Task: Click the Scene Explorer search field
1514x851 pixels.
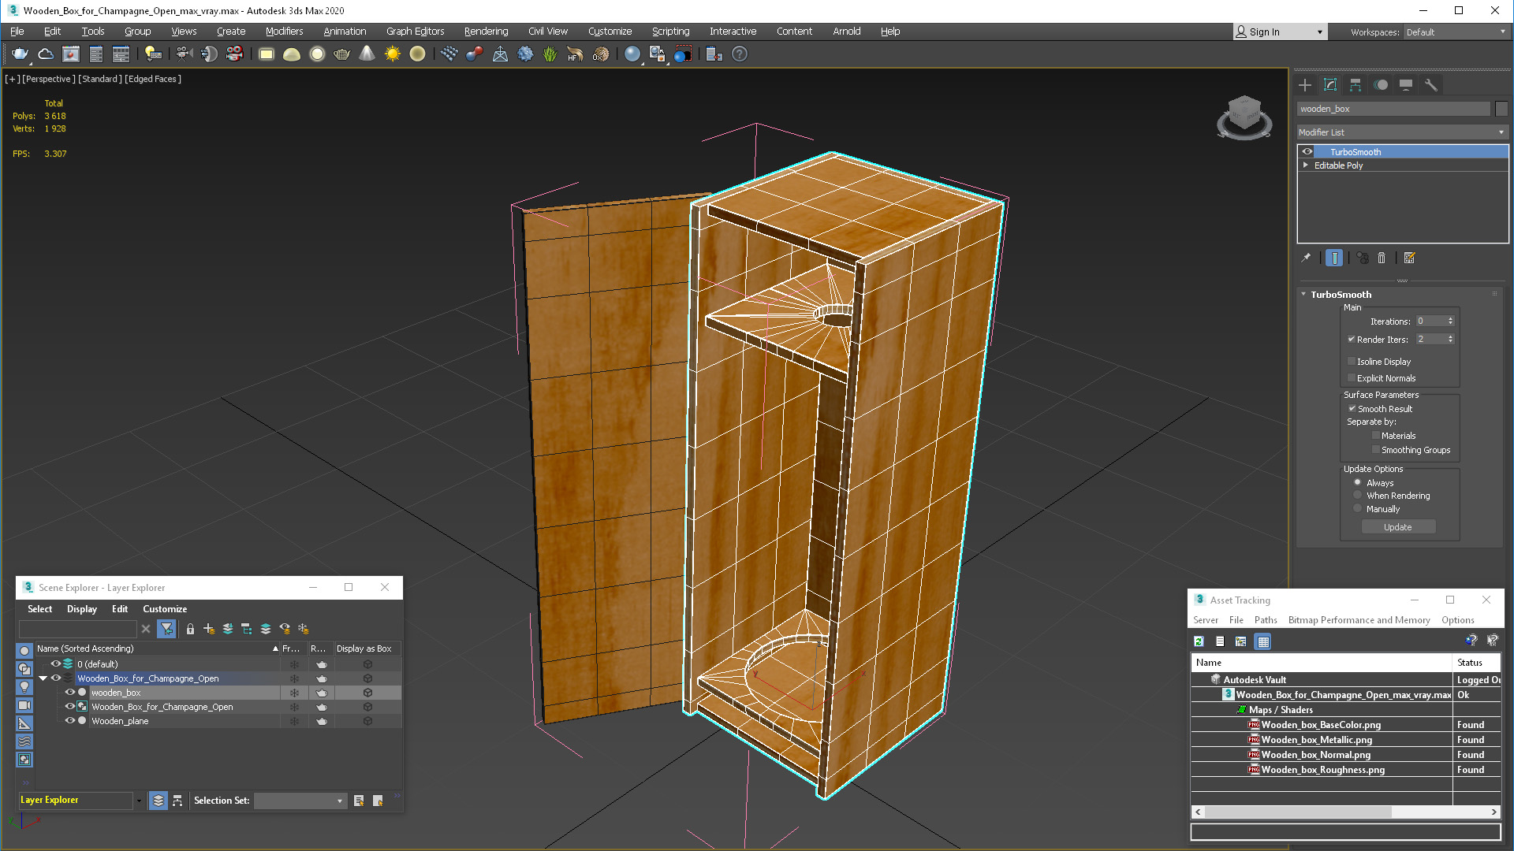Action: click(77, 629)
